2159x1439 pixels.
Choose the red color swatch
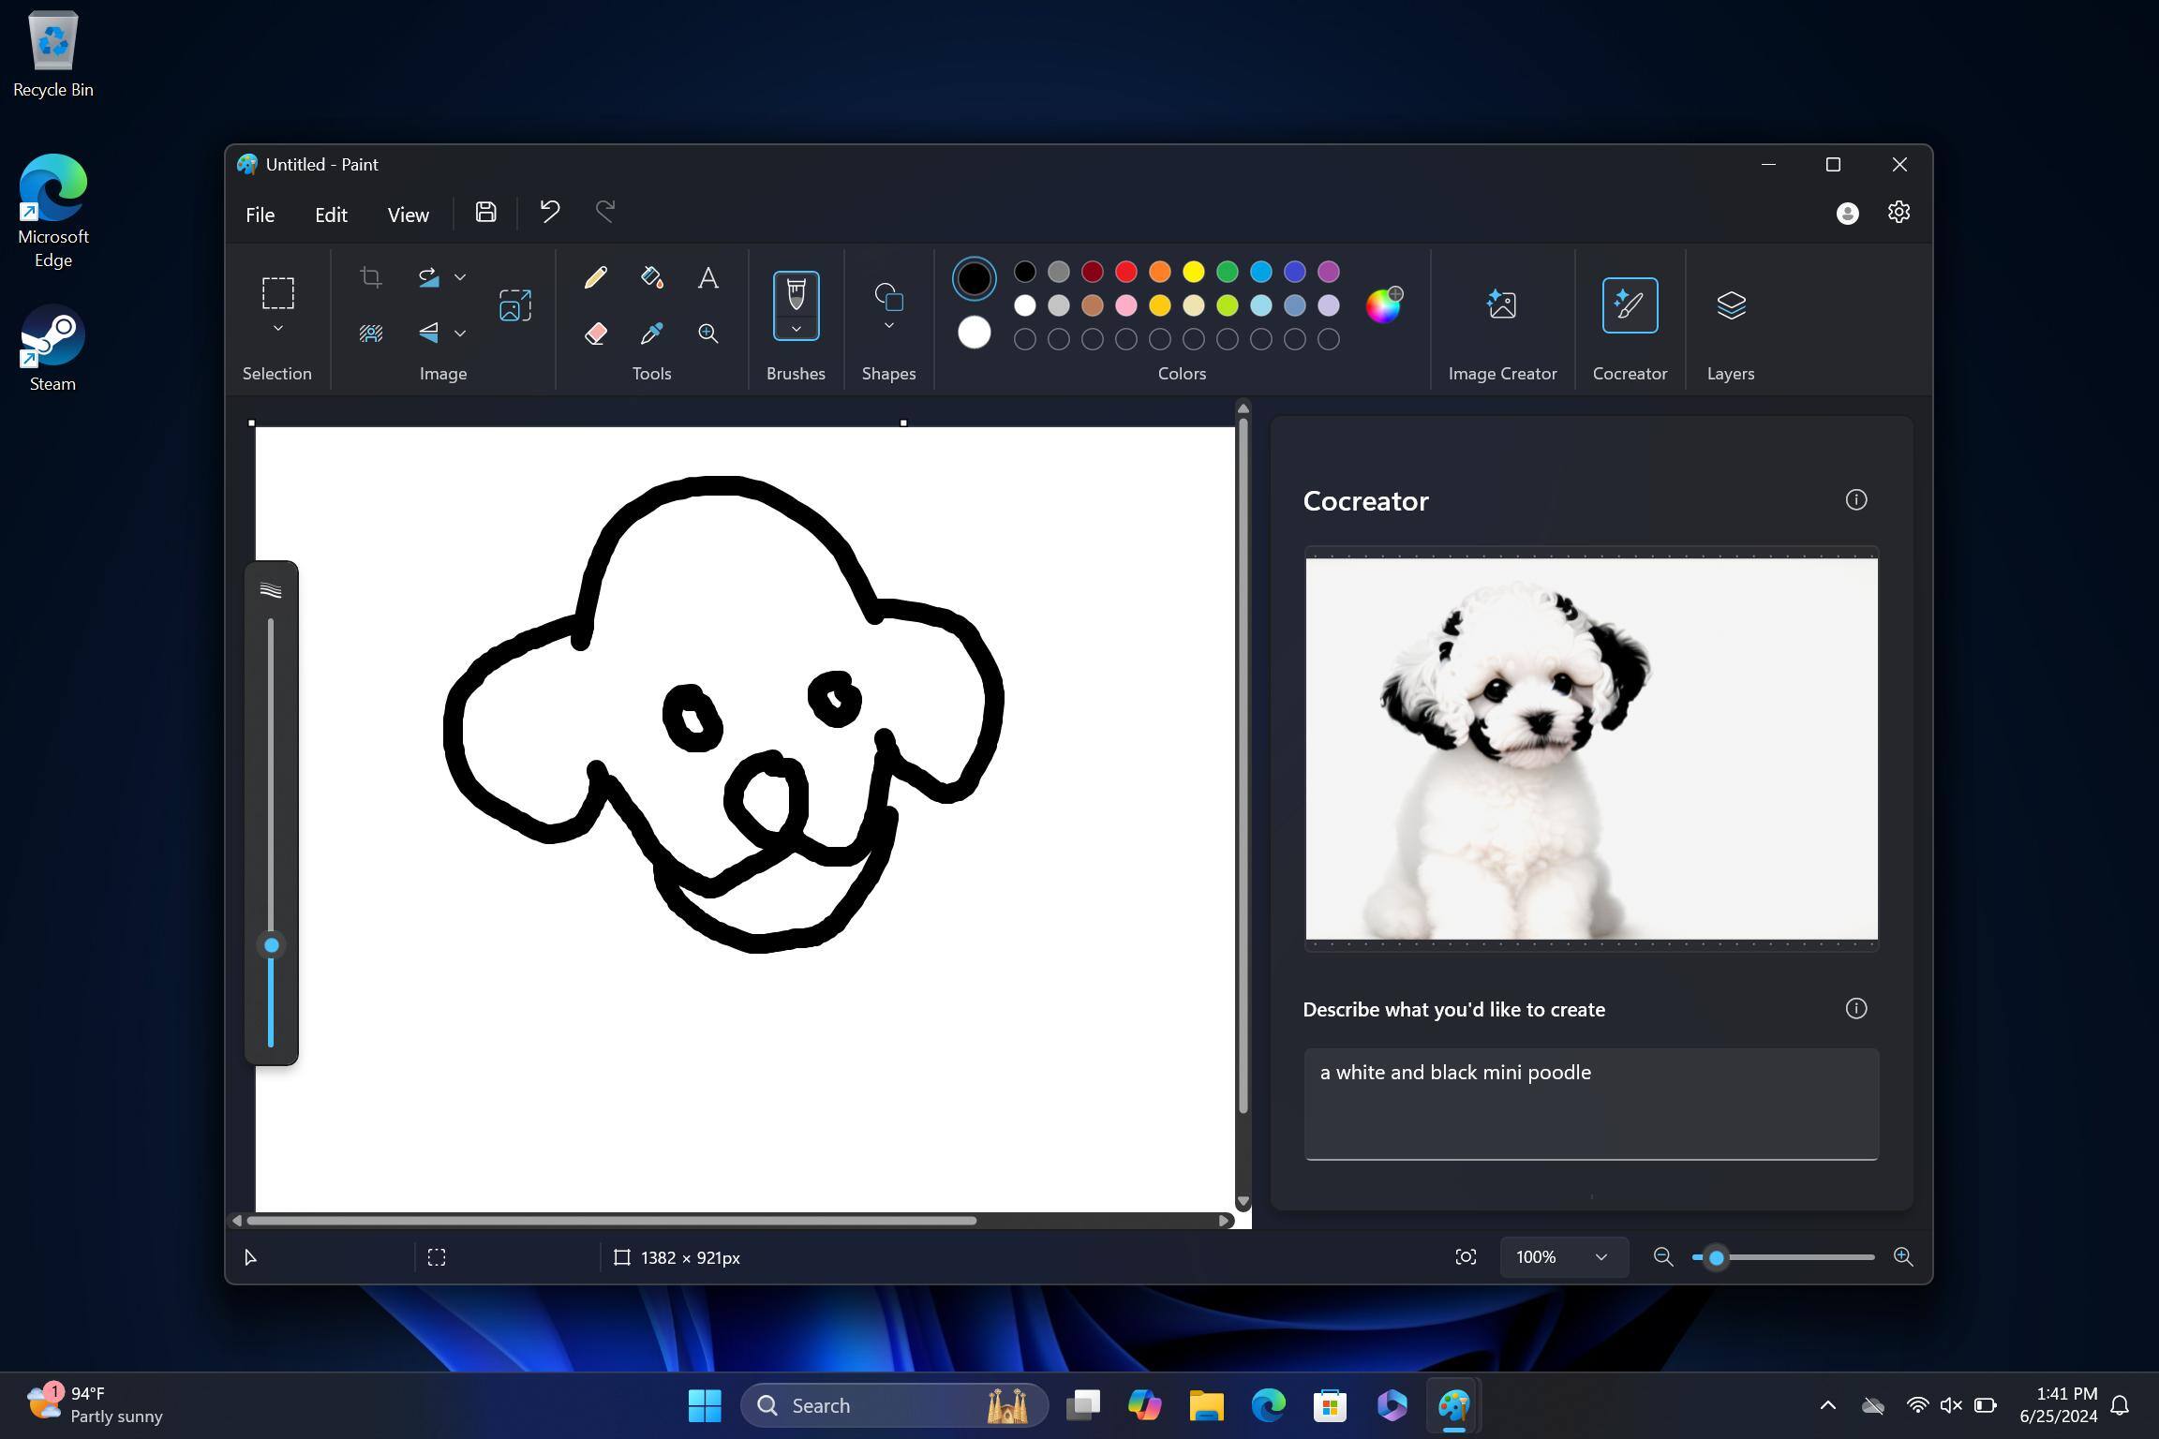pyautogui.click(x=1126, y=272)
